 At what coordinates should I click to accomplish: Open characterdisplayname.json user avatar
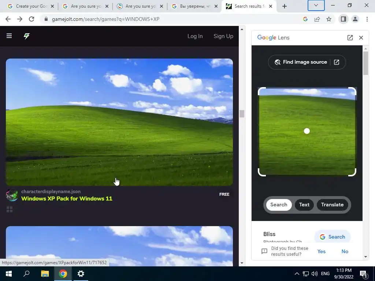coord(12,195)
